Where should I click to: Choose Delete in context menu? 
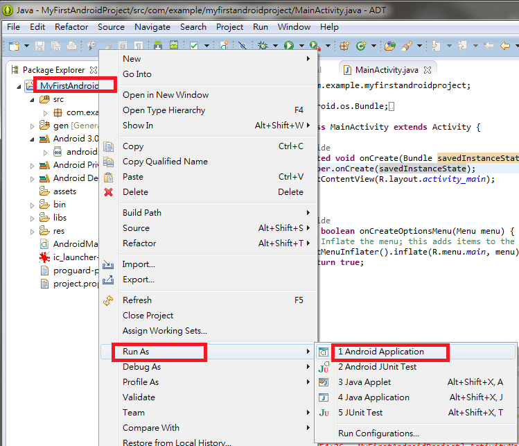pyautogui.click(x=209, y=192)
